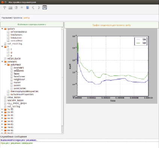Click the file icon beside faces
The width and height of the screenshot is (159, 148).
(12, 73)
